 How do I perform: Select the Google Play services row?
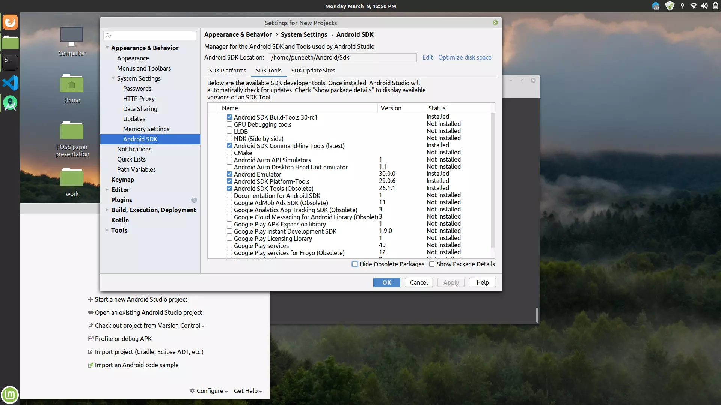tap(349, 246)
